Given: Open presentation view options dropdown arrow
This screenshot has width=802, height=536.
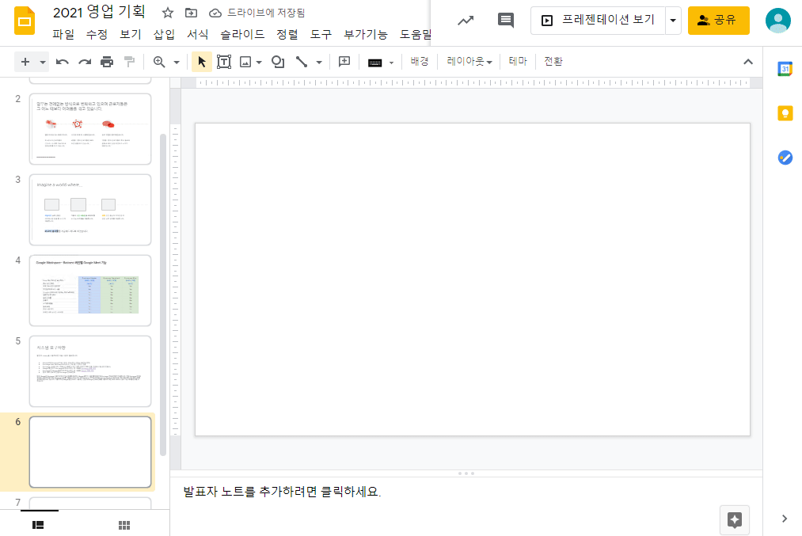Looking at the screenshot, I should 673,21.
